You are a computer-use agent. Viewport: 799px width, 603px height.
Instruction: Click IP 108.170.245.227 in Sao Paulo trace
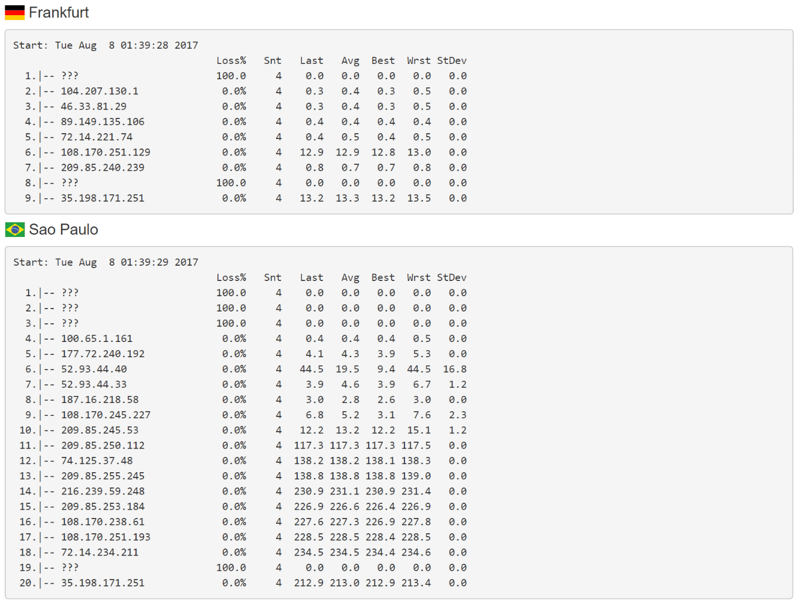(x=106, y=415)
